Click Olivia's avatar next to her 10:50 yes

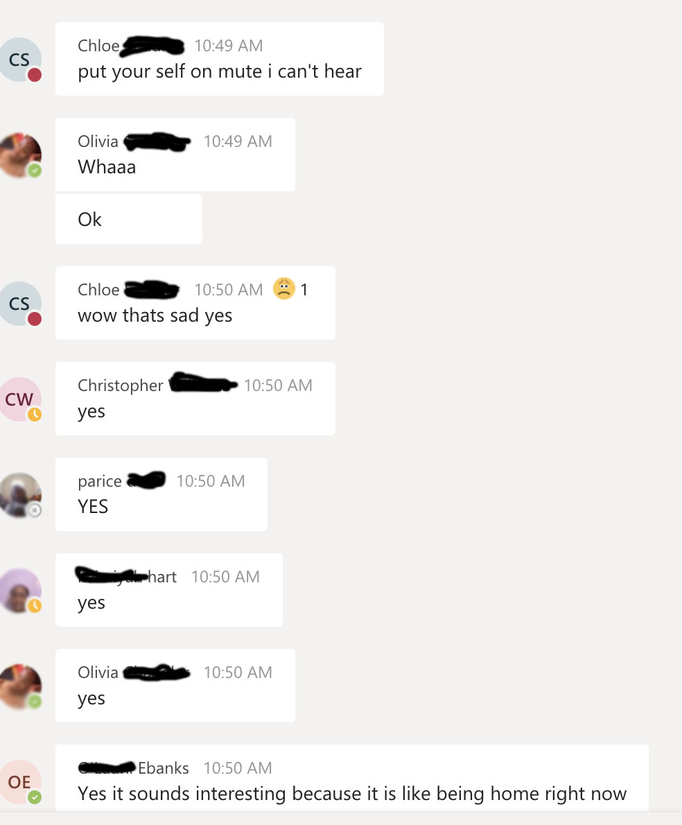(x=20, y=686)
